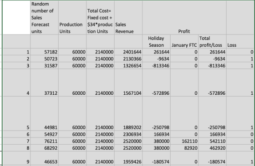This screenshot has height=166, width=255.
Task: Click the forecast value 44981
Action: pos(44,113)
